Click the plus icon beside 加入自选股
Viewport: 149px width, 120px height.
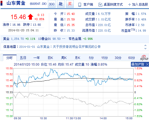click(130, 5)
